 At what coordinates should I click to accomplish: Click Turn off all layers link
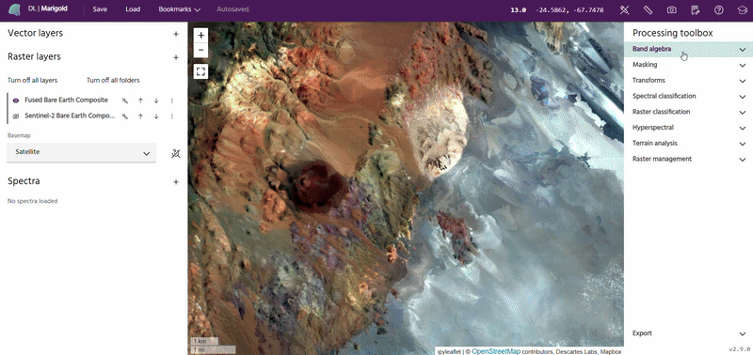point(32,81)
